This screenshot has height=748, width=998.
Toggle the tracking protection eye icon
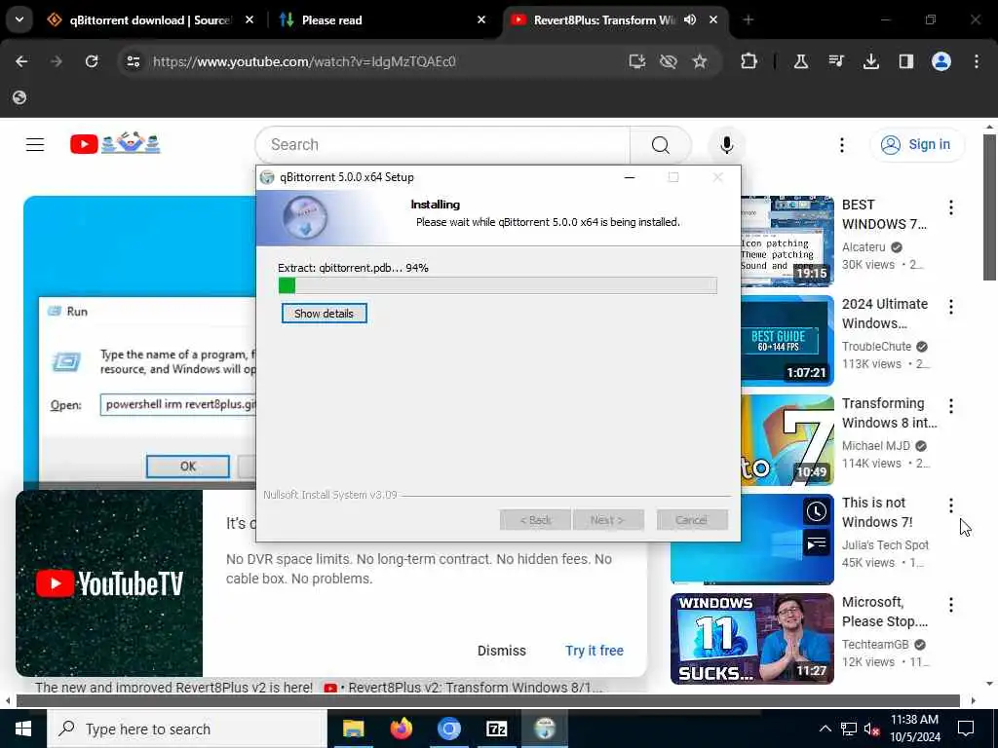pyautogui.click(x=669, y=61)
